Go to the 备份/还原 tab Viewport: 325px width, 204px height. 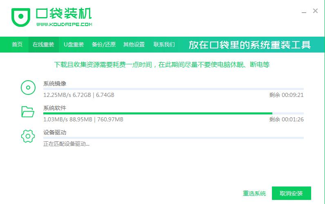(104, 44)
